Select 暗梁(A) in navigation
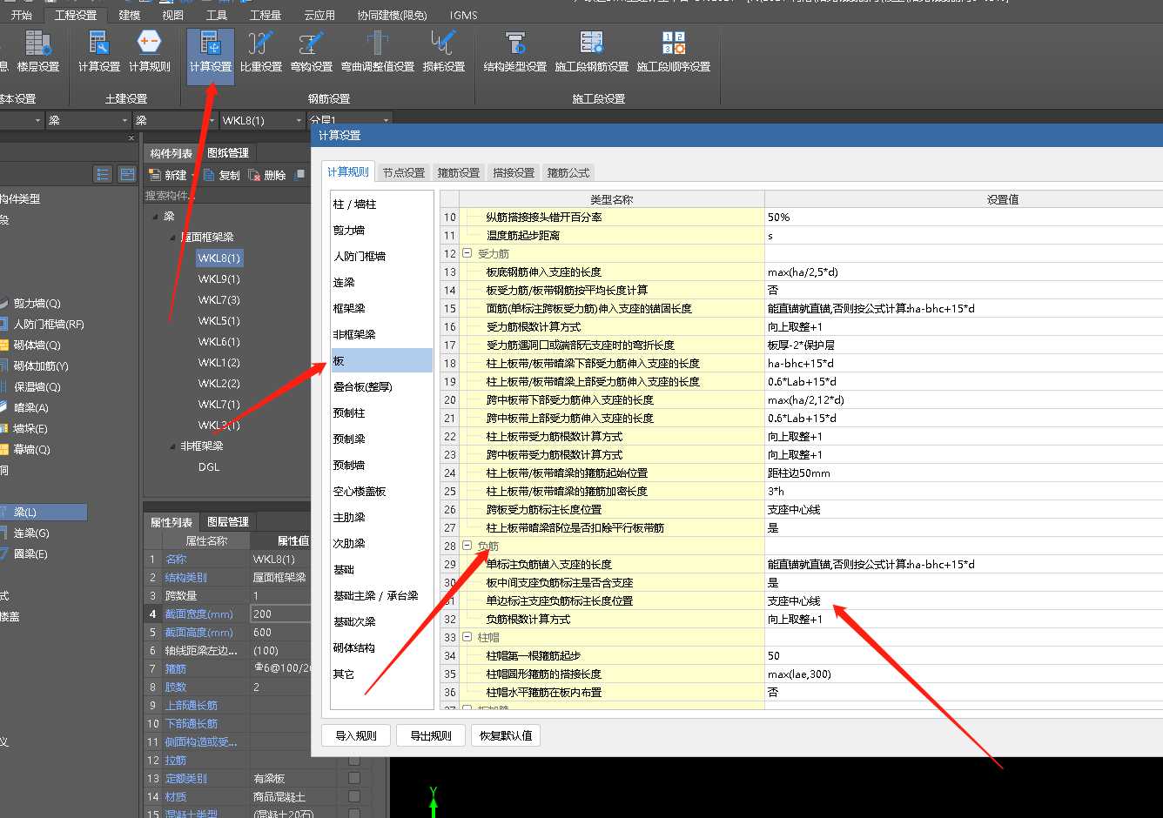Image resolution: width=1163 pixels, height=818 pixels. [30, 408]
